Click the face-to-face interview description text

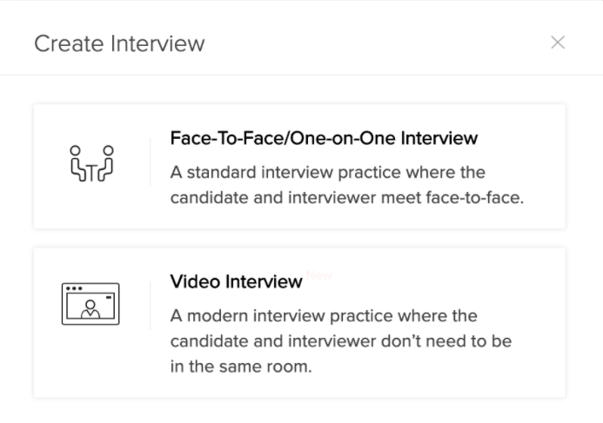pos(347,185)
